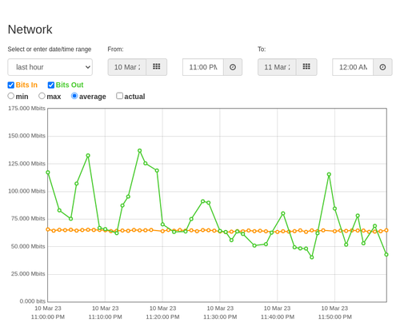
Task: Click the 'Bits Out' green label
Action: tap(70, 85)
